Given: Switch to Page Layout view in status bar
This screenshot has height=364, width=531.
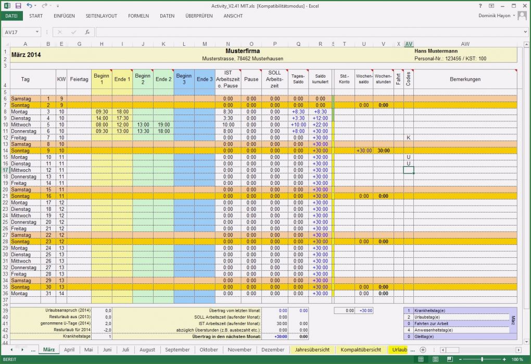Looking at the screenshot, I should pyautogui.click(x=435, y=359).
